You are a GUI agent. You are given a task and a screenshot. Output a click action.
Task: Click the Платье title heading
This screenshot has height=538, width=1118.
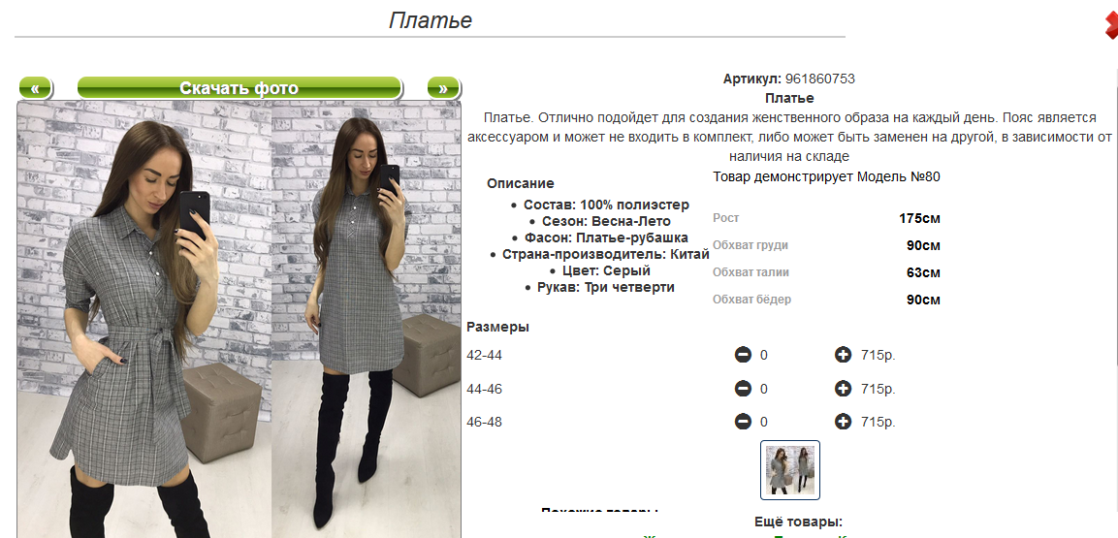click(430, 20)
